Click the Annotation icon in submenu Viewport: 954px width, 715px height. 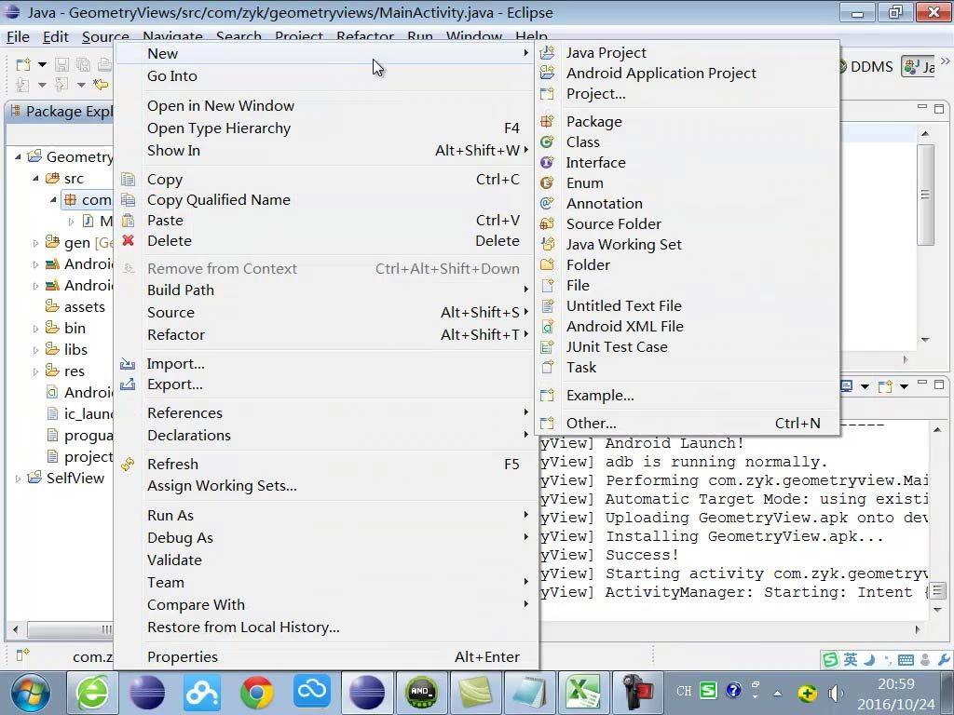[547, 203]
